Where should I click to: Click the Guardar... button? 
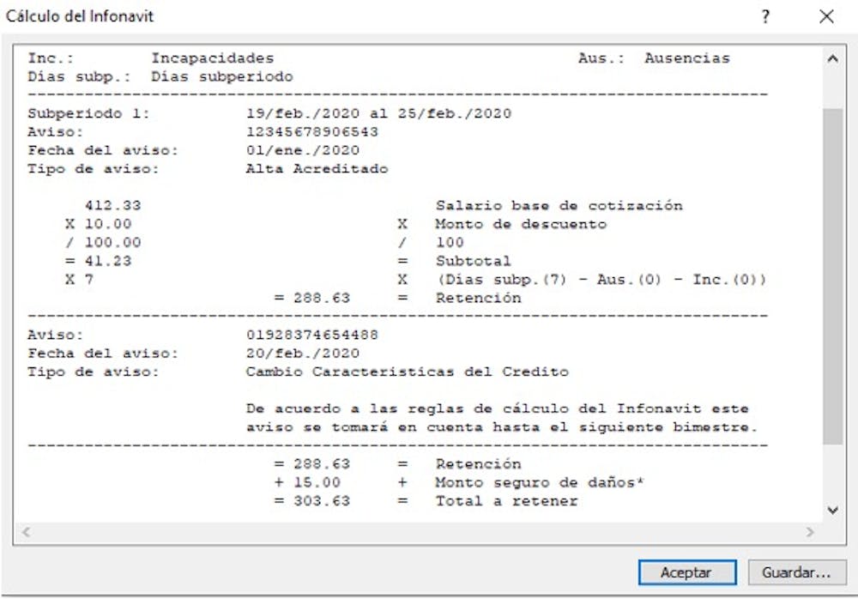coord(796,572)
